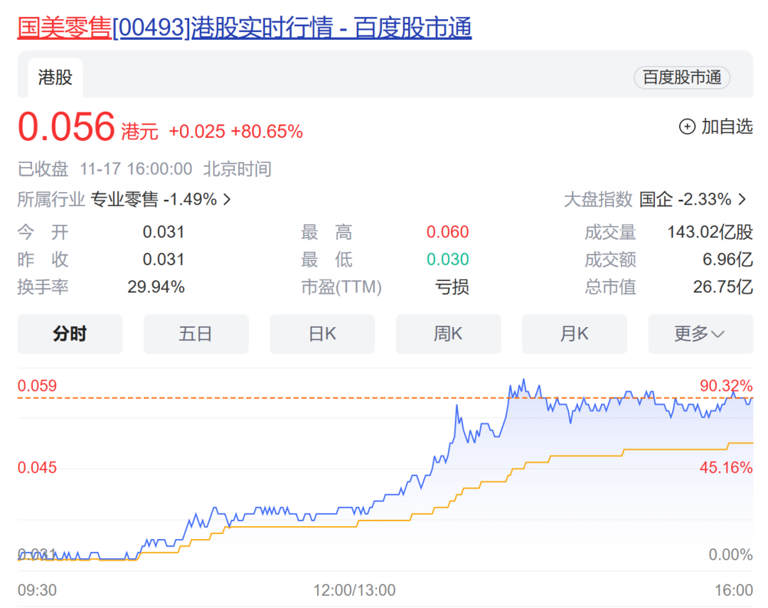Click the 16:00 time label
The height and width of the screenshot is (608, 768).
[x=734, y=590]
